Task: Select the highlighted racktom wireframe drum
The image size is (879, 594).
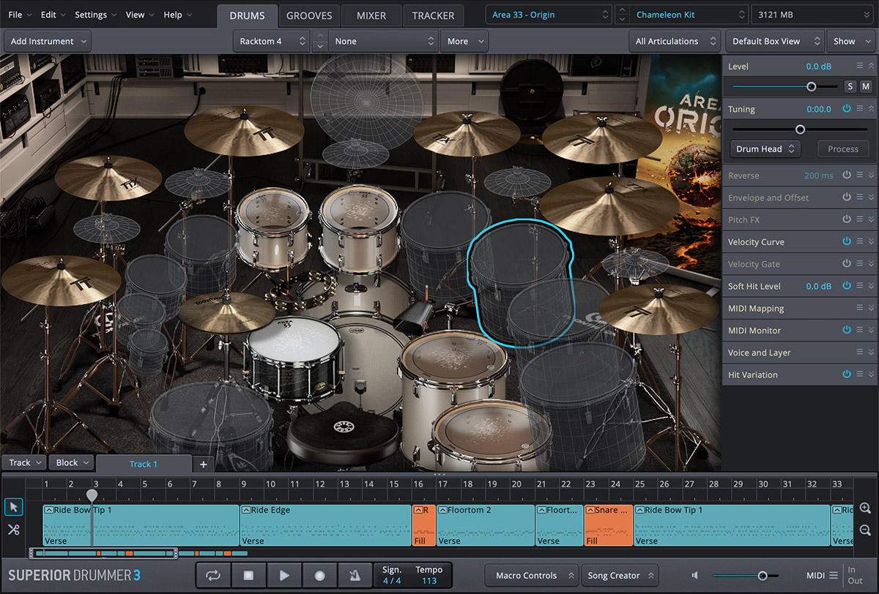Action: click(520, 282)
